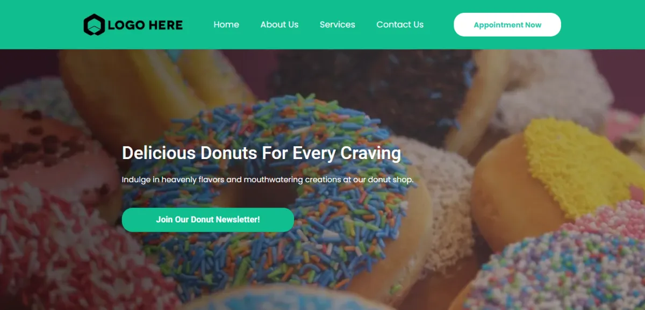645x310 pixels.
Task: Click the Delicious Donuts For Every Craving headline
Action: click(261, 153)
